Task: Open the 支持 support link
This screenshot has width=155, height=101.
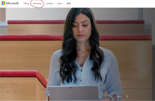Action: (69, 3)
